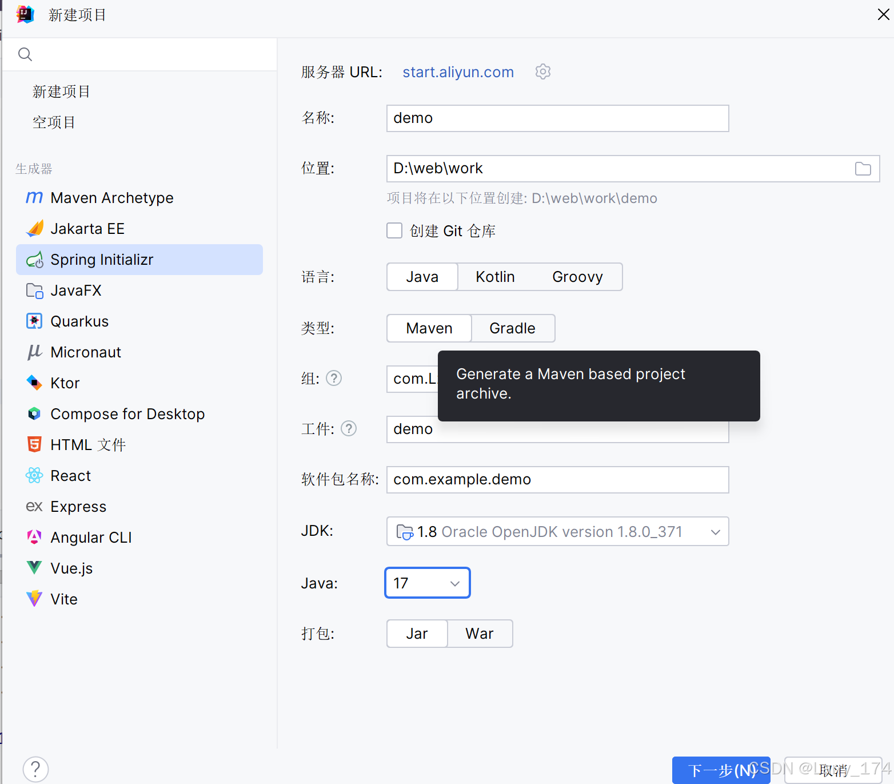Click the Spring Initializr icon
This screenshot has height=784, width=894.
pos(34,260)
